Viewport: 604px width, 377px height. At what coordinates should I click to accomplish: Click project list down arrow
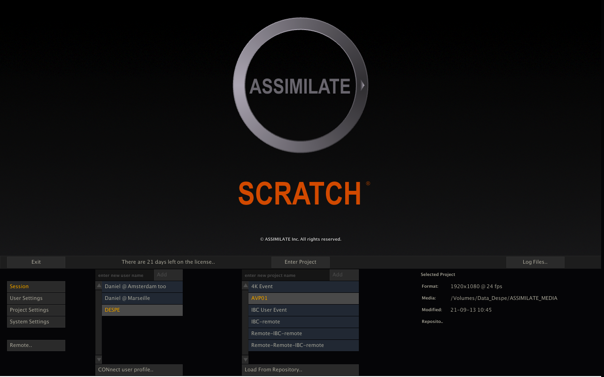[x=245, y=360]
